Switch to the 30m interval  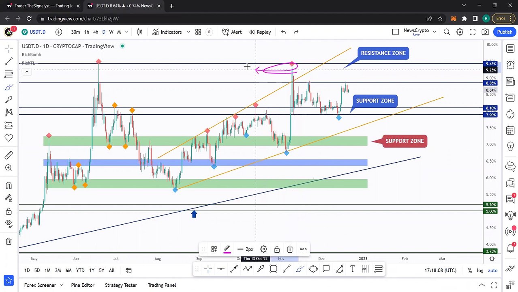tap(75, 32)
